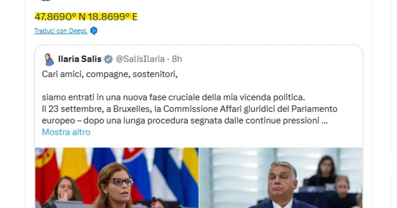This screenshot has height=208, width=397.
Task: Open Ilaria Salis profile avatar
Action: pyautogui.click(x=49, y=59)
